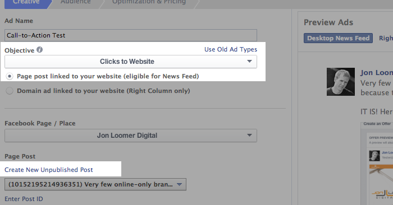Select Page post linked to your website option
The height and width of the screenshot is (205, 393).
point(10,76)
